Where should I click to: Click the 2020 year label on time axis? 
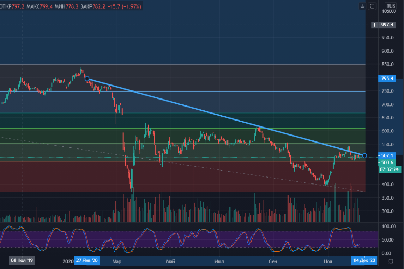(x=68, y=261)
